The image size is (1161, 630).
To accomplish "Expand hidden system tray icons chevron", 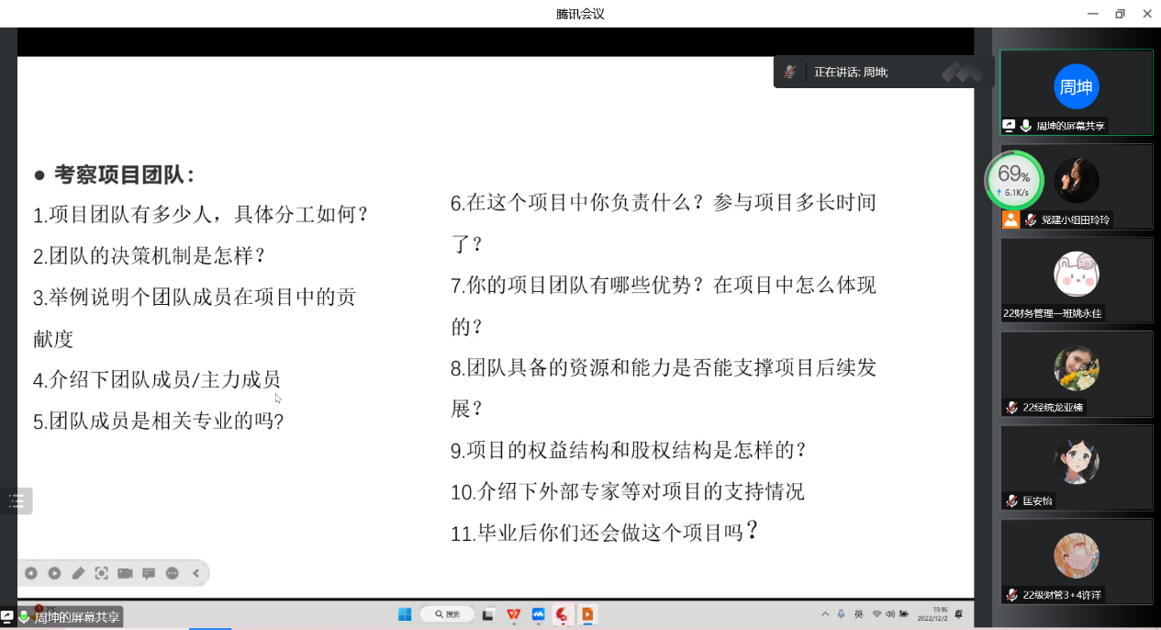I will tap(825, 613).
